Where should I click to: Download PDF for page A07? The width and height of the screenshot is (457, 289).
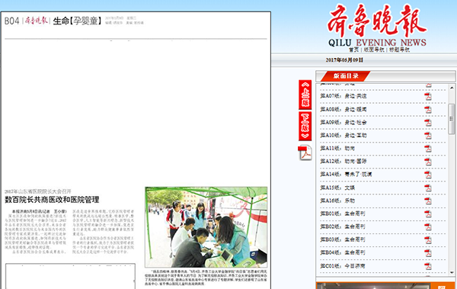tap(428, 97)
